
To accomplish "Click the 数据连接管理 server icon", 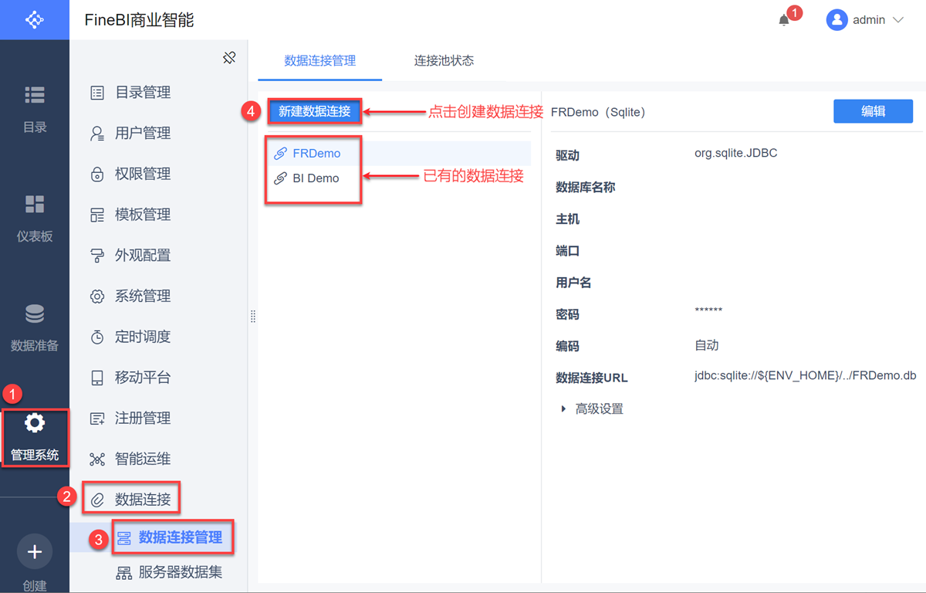I will click(x=123, y=538).
